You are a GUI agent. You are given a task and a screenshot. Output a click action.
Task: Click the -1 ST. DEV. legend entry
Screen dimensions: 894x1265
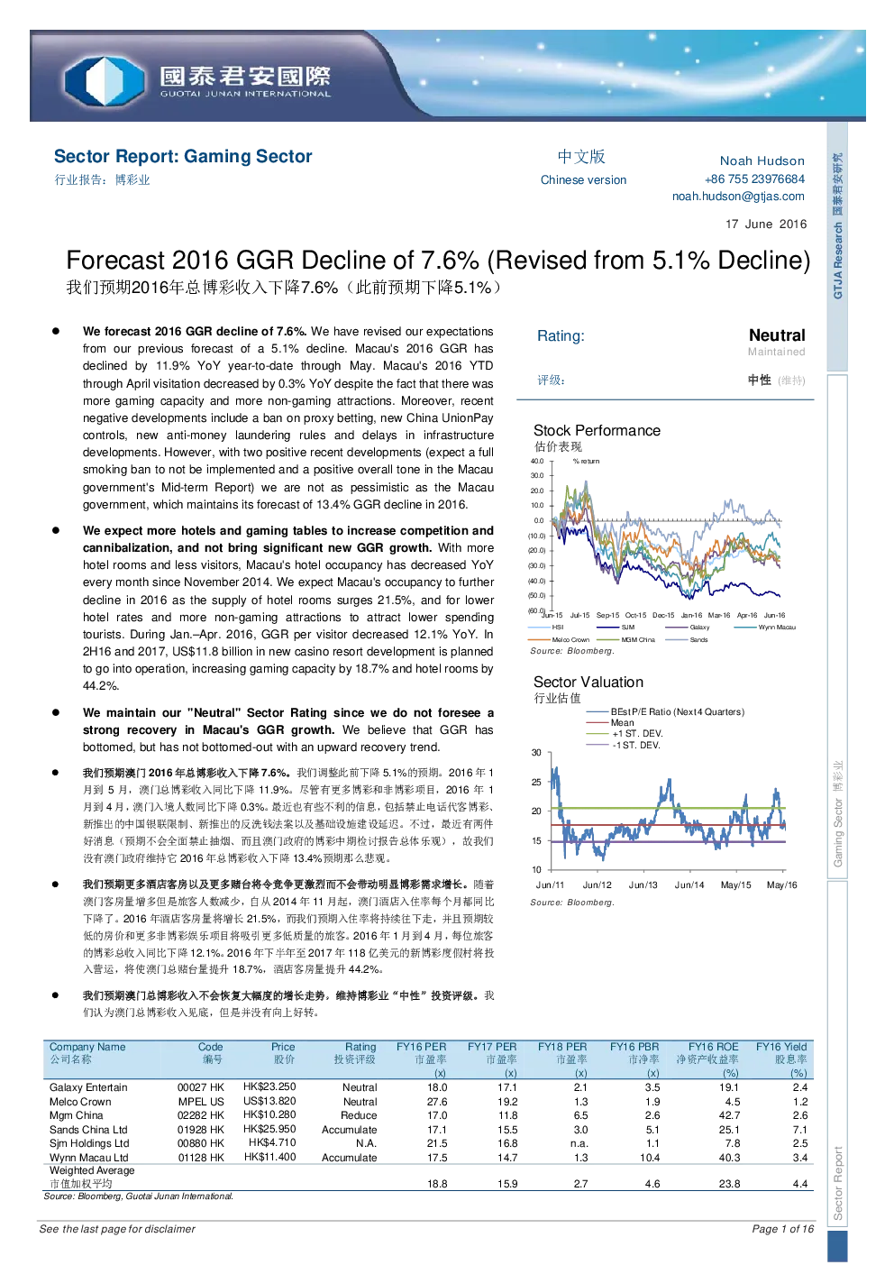coord(624,745)
